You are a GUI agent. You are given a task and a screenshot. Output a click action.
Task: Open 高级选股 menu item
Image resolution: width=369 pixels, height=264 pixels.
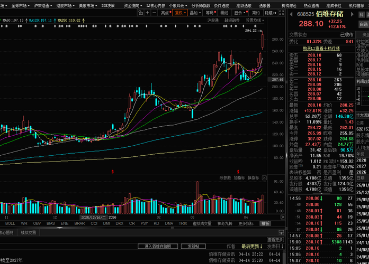244,6
